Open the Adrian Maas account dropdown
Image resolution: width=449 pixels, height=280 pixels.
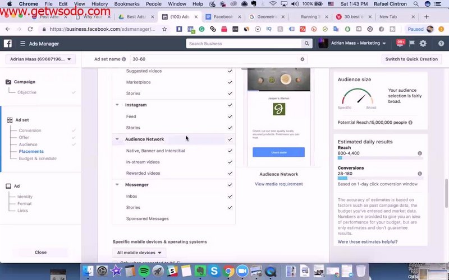(x=40, y=59)
